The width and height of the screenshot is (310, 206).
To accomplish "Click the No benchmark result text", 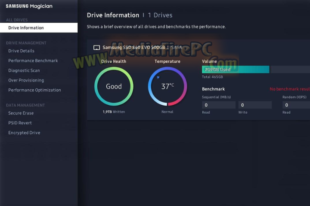I will point(290,89).
